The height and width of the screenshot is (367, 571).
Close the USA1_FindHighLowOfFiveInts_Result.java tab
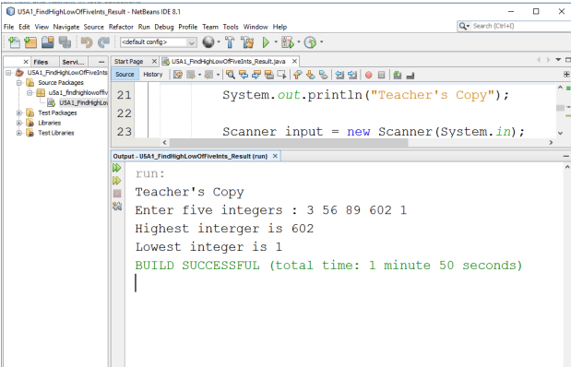pyautogui.click(x=294, y=61)
